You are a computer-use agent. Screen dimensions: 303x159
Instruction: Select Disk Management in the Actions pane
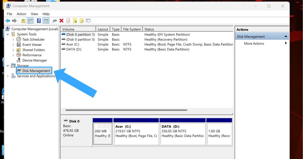(x=250, y=36)
